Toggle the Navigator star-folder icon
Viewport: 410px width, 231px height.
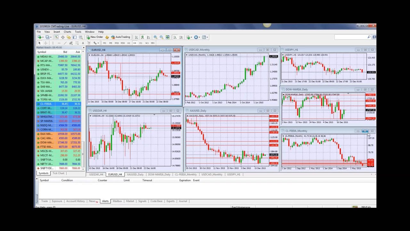pos(69,37)
